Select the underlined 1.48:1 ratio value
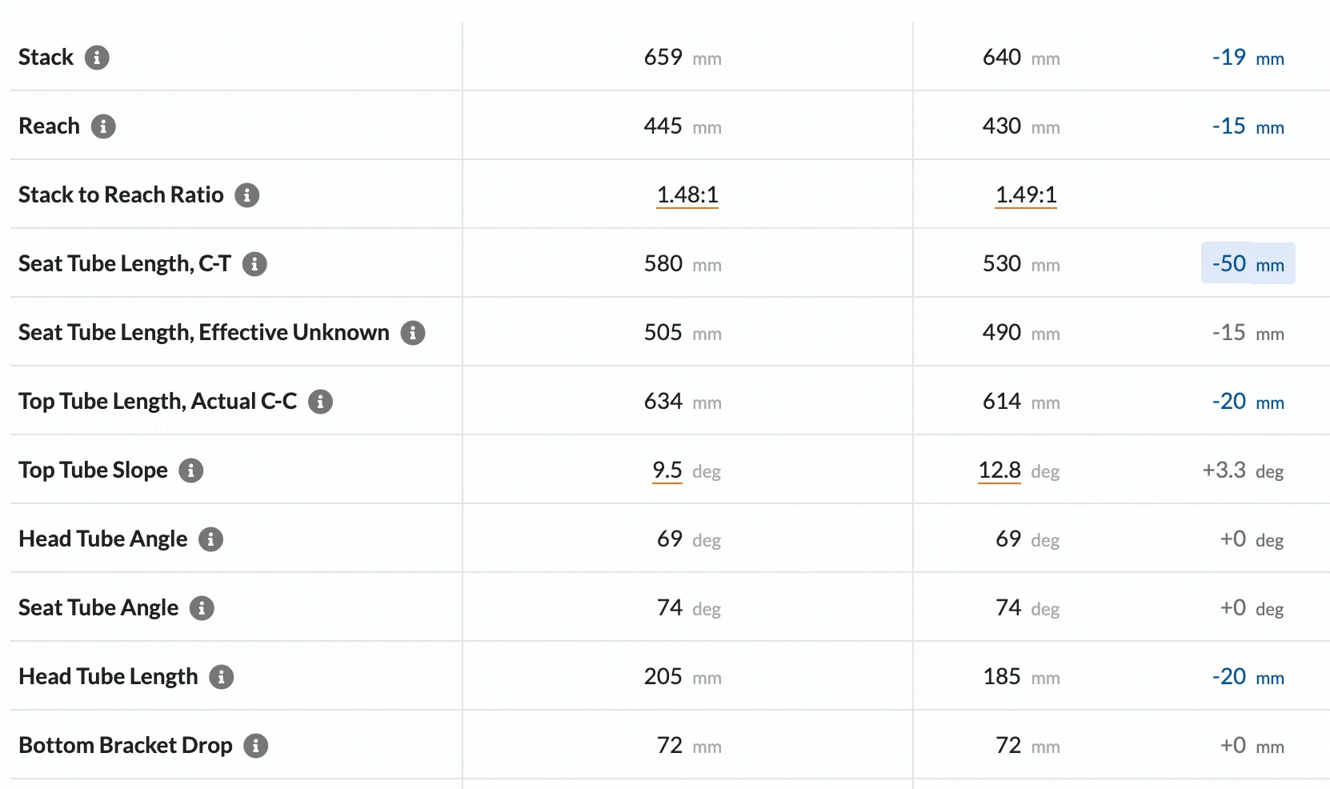This screenshot has width=1330, height=789. [687, 195]
